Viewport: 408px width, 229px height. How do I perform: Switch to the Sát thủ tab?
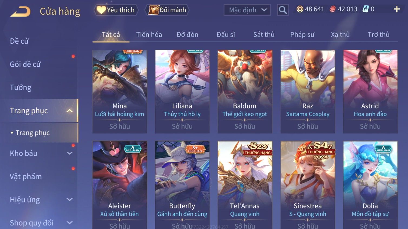pyautogui.click(x=264, y=35)
